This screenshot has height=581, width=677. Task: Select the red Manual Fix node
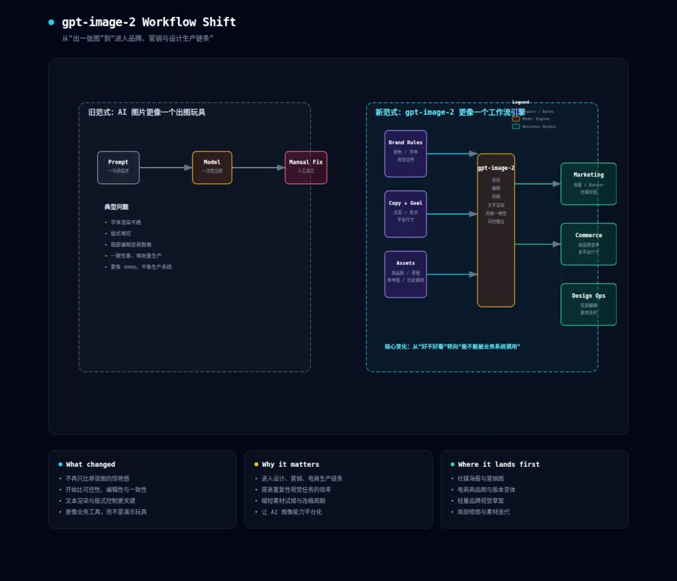(306, 168)
